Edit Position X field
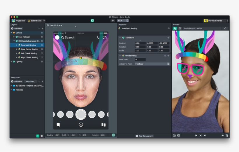The width and height of the screenshot is (239, 152). (x=140, y=43)
